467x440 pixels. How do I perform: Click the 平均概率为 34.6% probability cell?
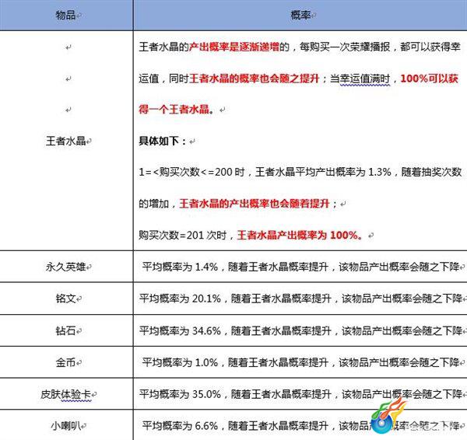pos(300,330)
